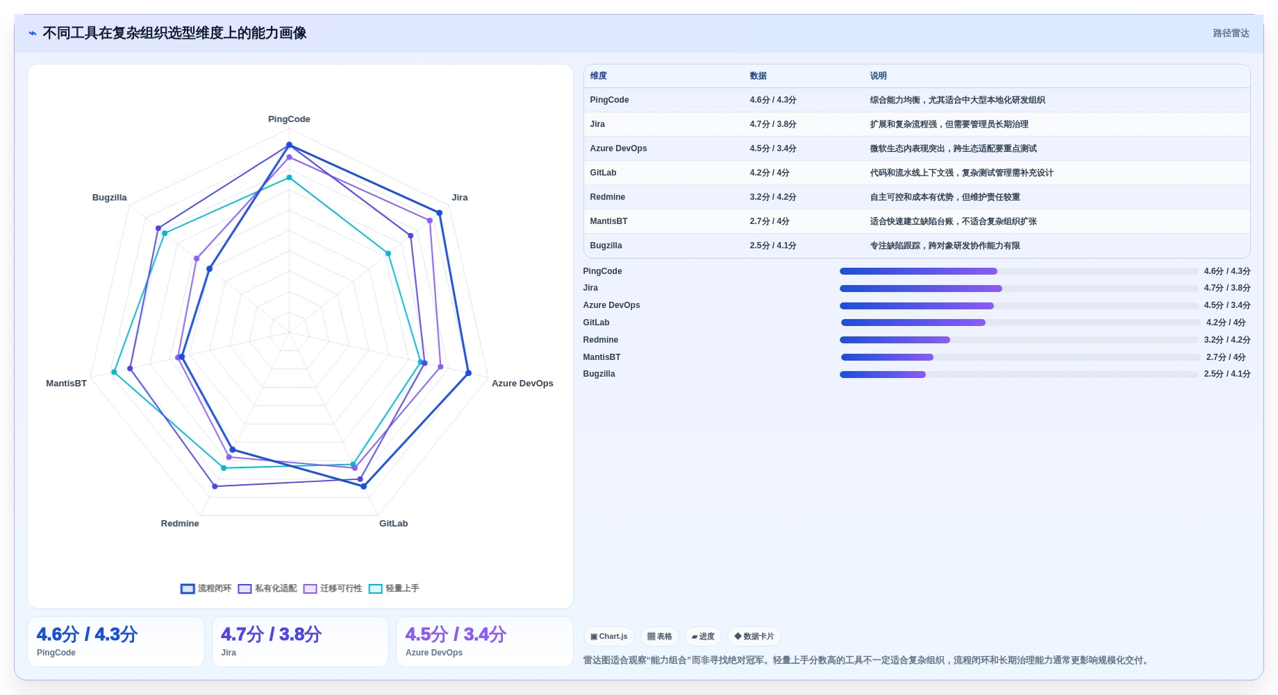
Task: Click the 路径雷达 label in header
Action: click(1231, 33)
